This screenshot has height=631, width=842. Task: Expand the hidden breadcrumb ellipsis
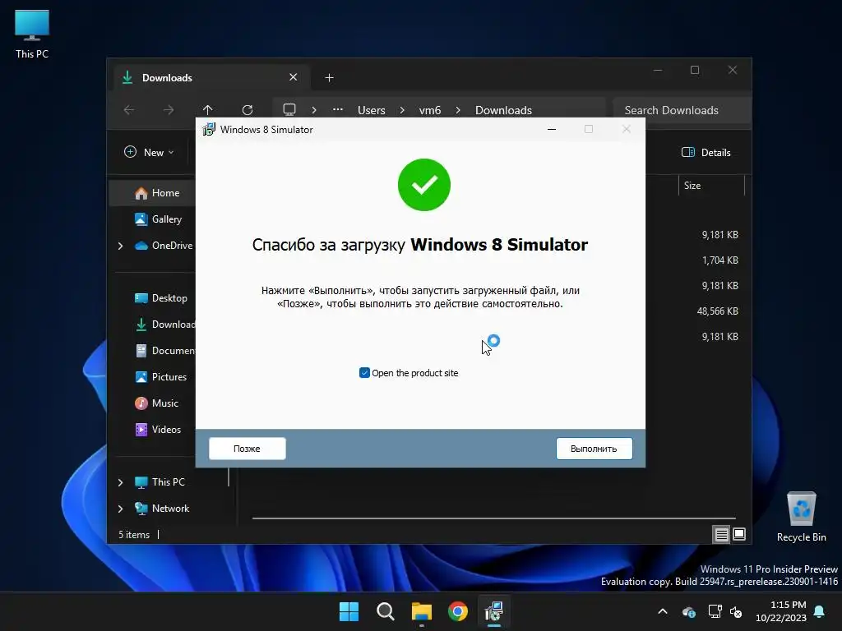point(338,109)
